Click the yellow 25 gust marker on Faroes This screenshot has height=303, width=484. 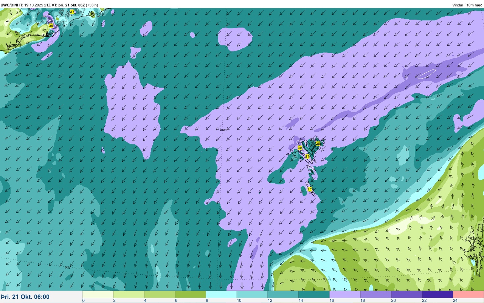pyautogui.click(x=318, y=144)
